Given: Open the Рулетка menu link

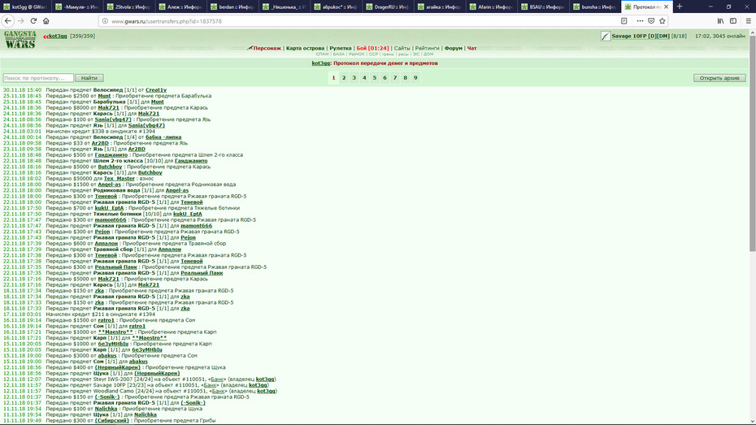Looking at the screenshot, I should (x=341, y=48).
